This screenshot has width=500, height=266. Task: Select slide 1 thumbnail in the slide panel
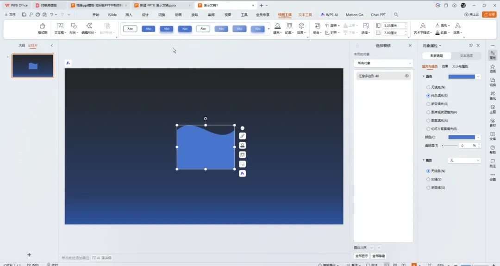point(33,66)
